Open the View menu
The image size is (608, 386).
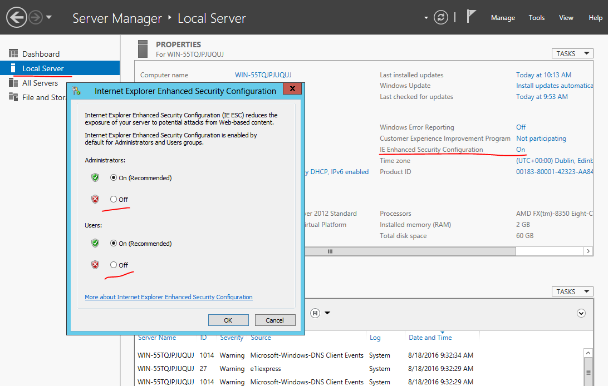coord(566,18)
